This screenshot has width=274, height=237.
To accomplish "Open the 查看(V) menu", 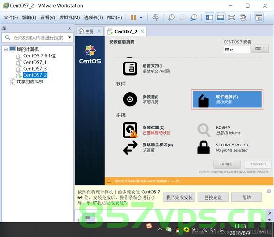I will tap(48, 18).
